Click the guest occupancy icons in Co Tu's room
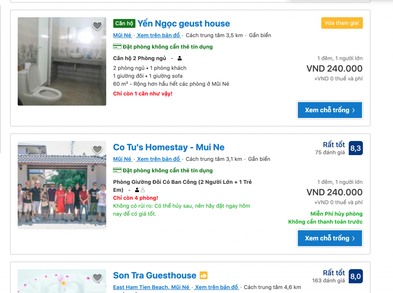This screenshot has width=393, height=293. tap(140, 190)
